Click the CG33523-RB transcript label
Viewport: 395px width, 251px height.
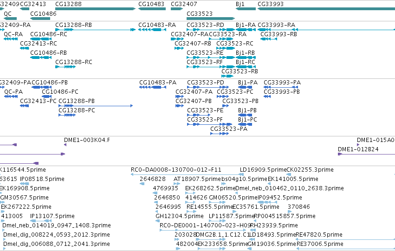click(x=240, y=71)
